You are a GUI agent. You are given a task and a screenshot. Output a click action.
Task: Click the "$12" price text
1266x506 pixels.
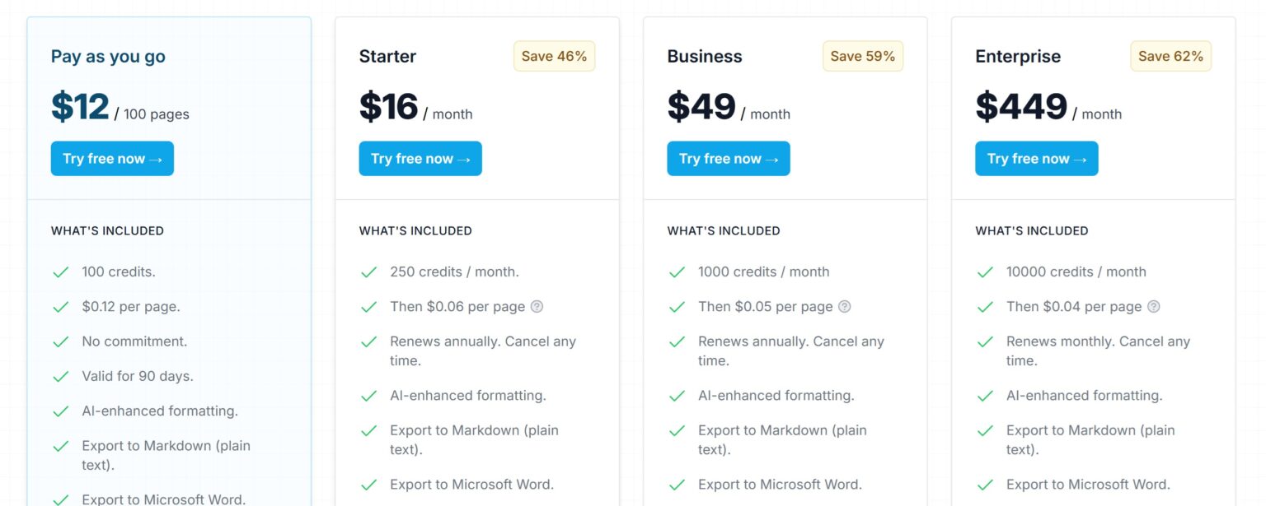click(78, 108)
